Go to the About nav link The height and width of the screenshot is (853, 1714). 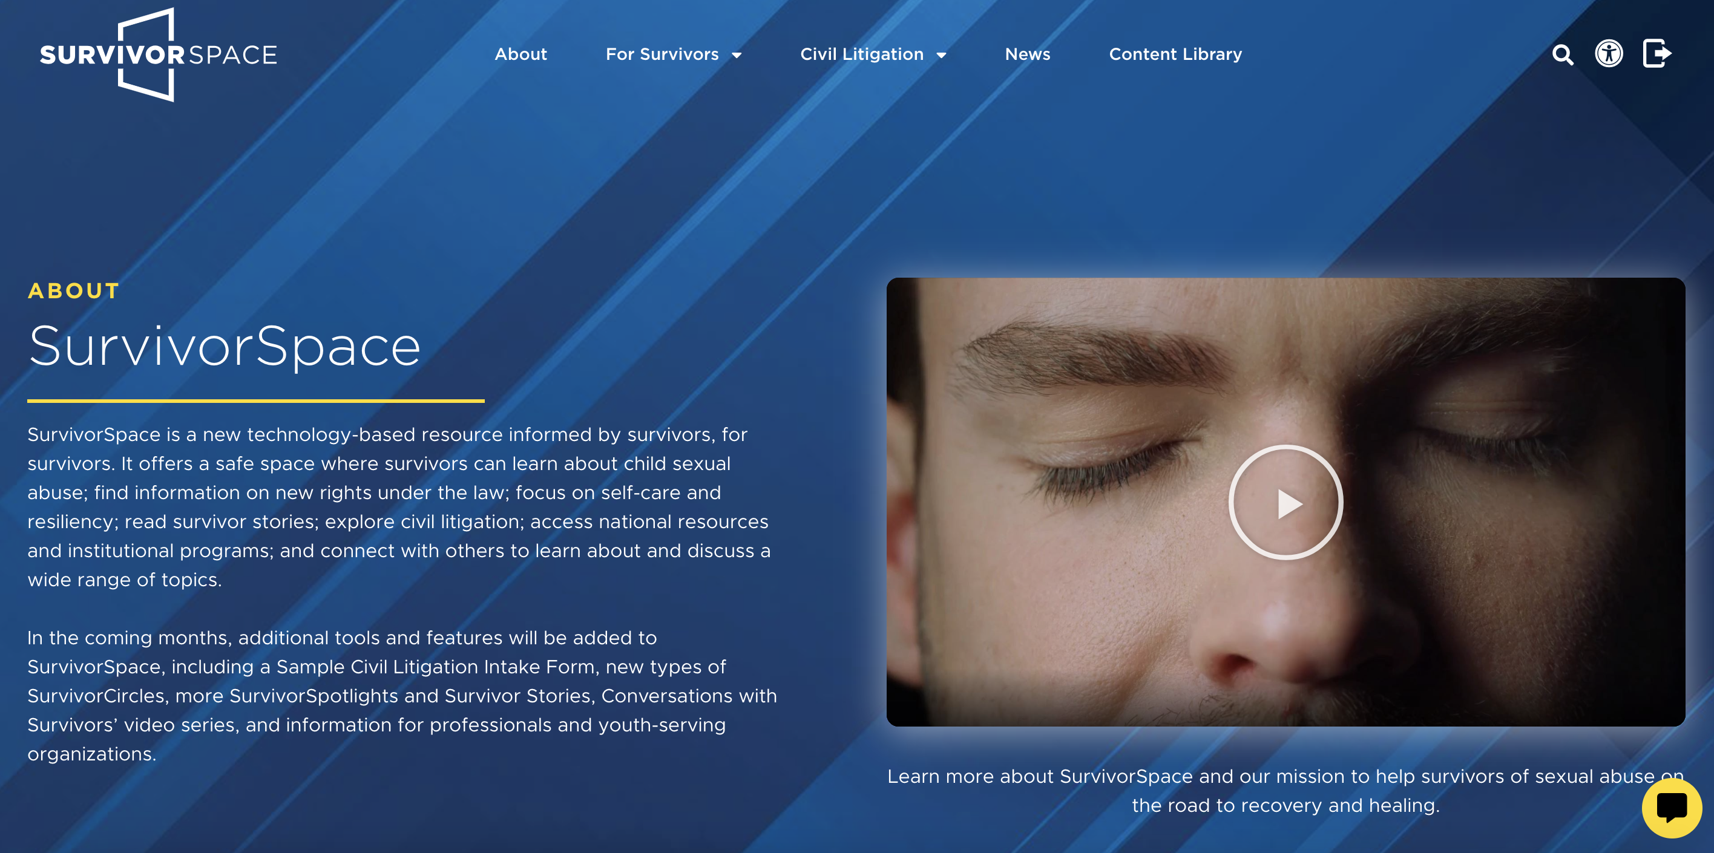click(520, 54)
